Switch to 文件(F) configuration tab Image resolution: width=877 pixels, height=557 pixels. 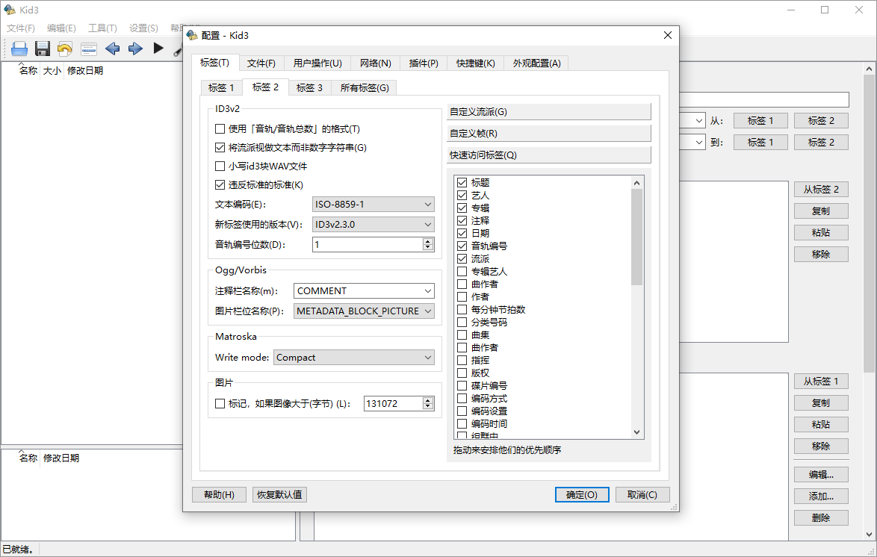click(x=261, y=63)
